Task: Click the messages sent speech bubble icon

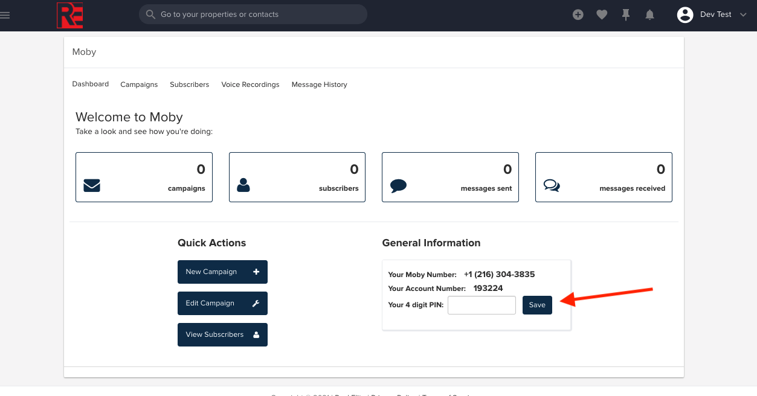Action: coord(398,185)
